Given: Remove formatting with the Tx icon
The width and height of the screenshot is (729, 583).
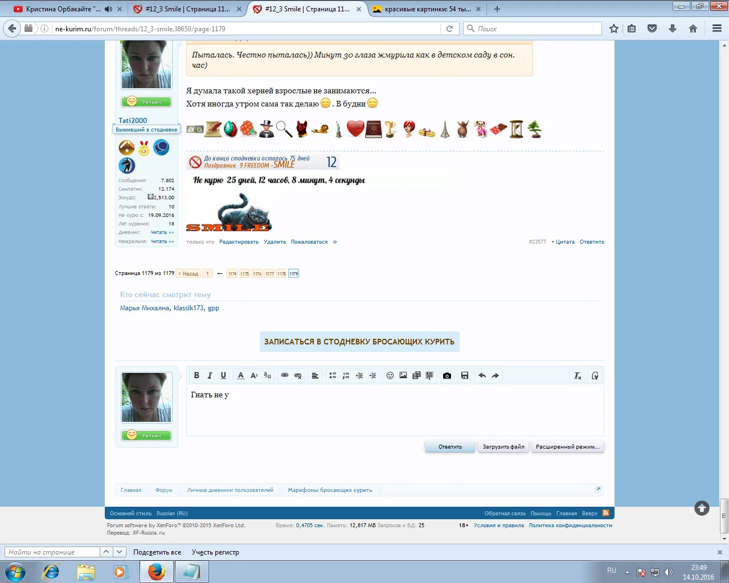Looking at the screenshot, I should 578,376.
